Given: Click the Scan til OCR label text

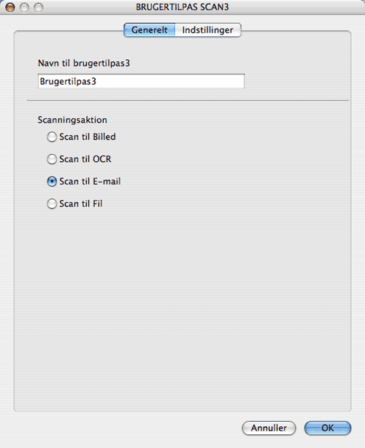Looking at the screenshot, I should 85,159.
